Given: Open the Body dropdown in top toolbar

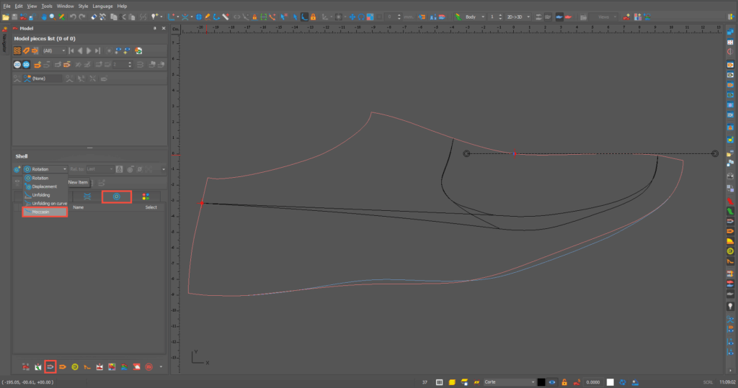Looking at the screenshot, I should pos(475,16).
